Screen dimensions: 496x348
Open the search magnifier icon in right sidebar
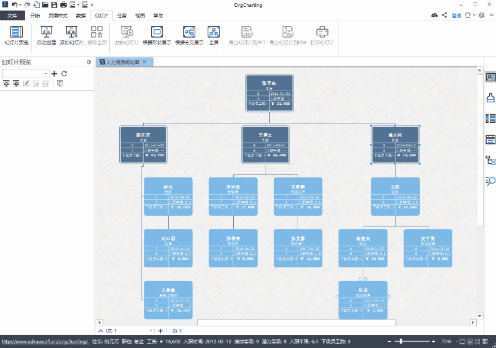point(490,181)
